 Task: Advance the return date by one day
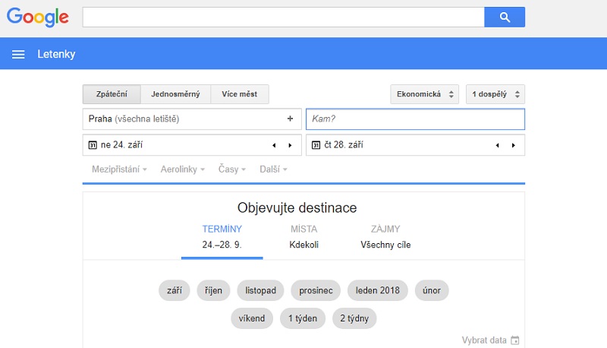(x=514, y=145)
